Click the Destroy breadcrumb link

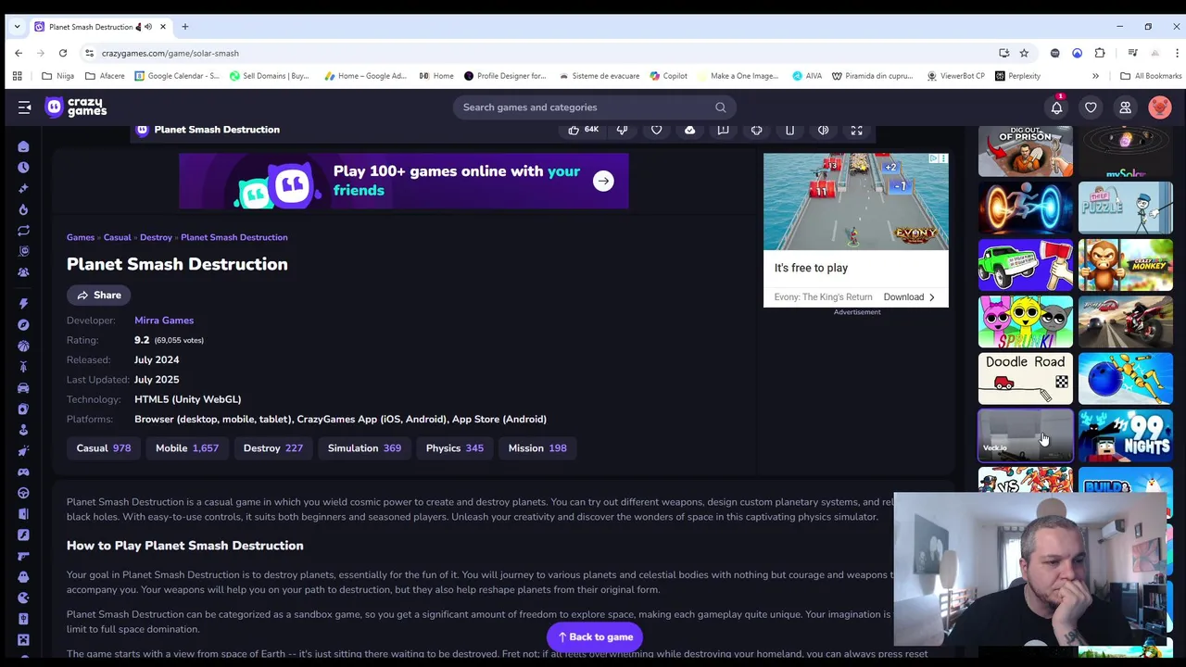[x=156, y=237]
